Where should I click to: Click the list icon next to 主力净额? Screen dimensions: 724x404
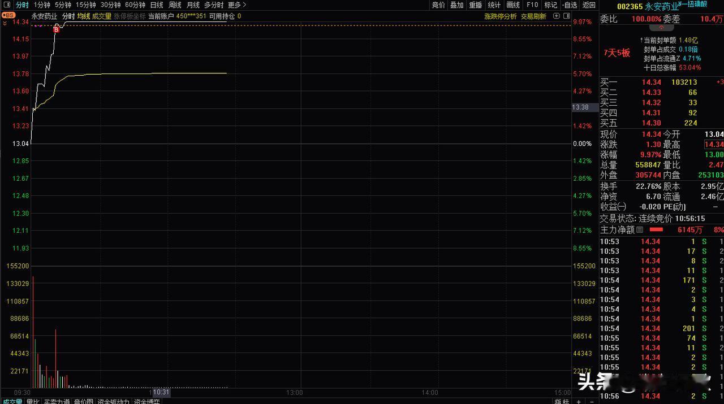(x=640, y=230)
